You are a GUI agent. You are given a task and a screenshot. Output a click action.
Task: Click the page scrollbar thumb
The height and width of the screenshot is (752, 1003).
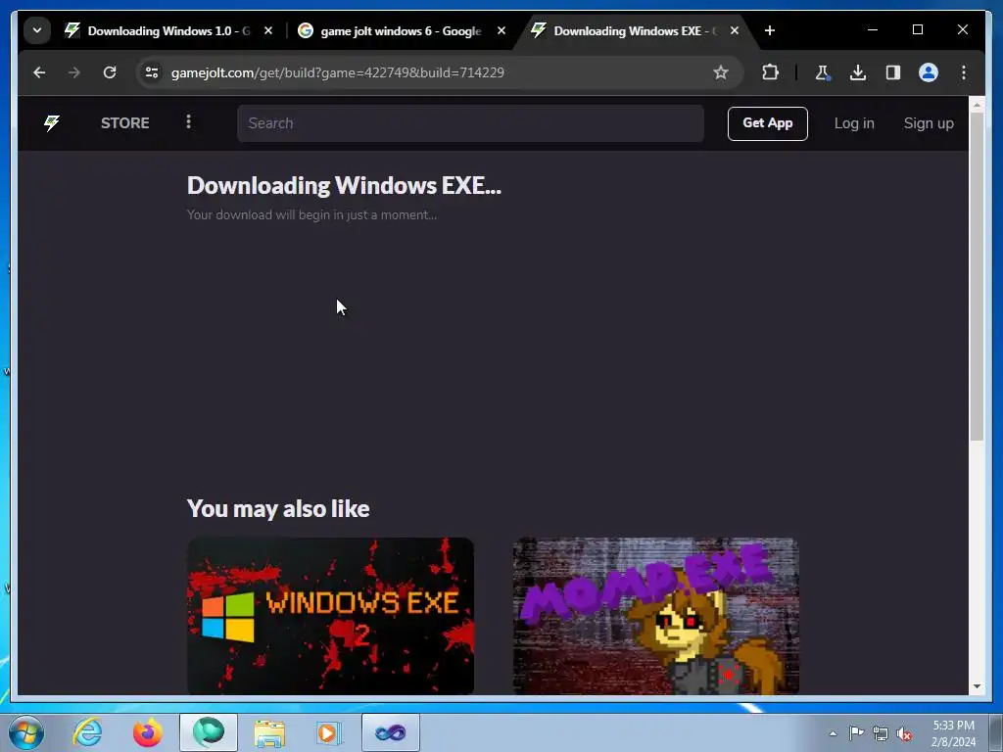coord(977,277)
